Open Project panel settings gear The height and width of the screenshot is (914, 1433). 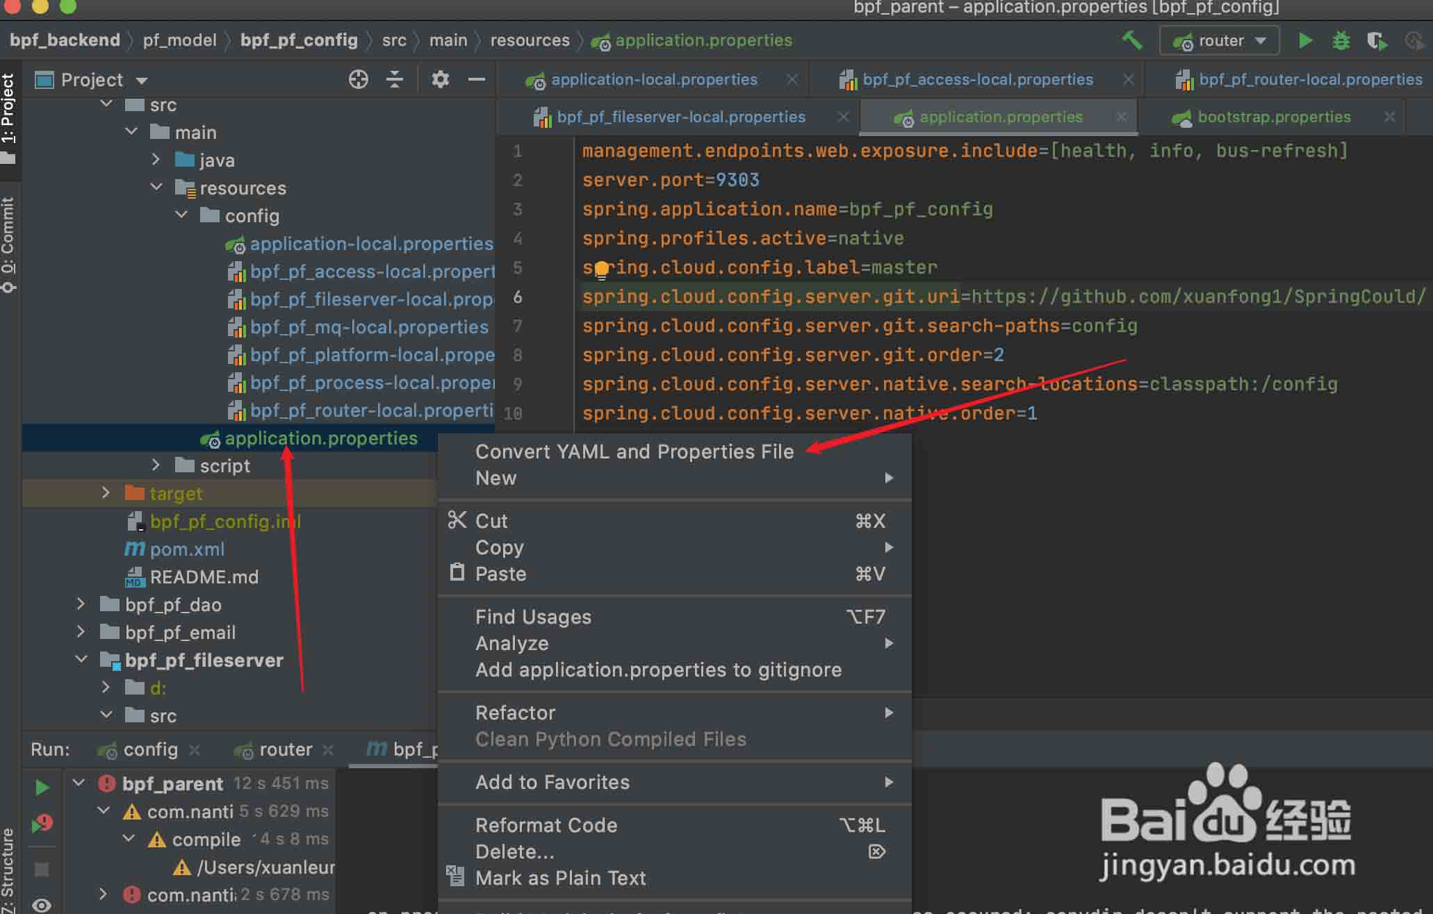point(440,79)
